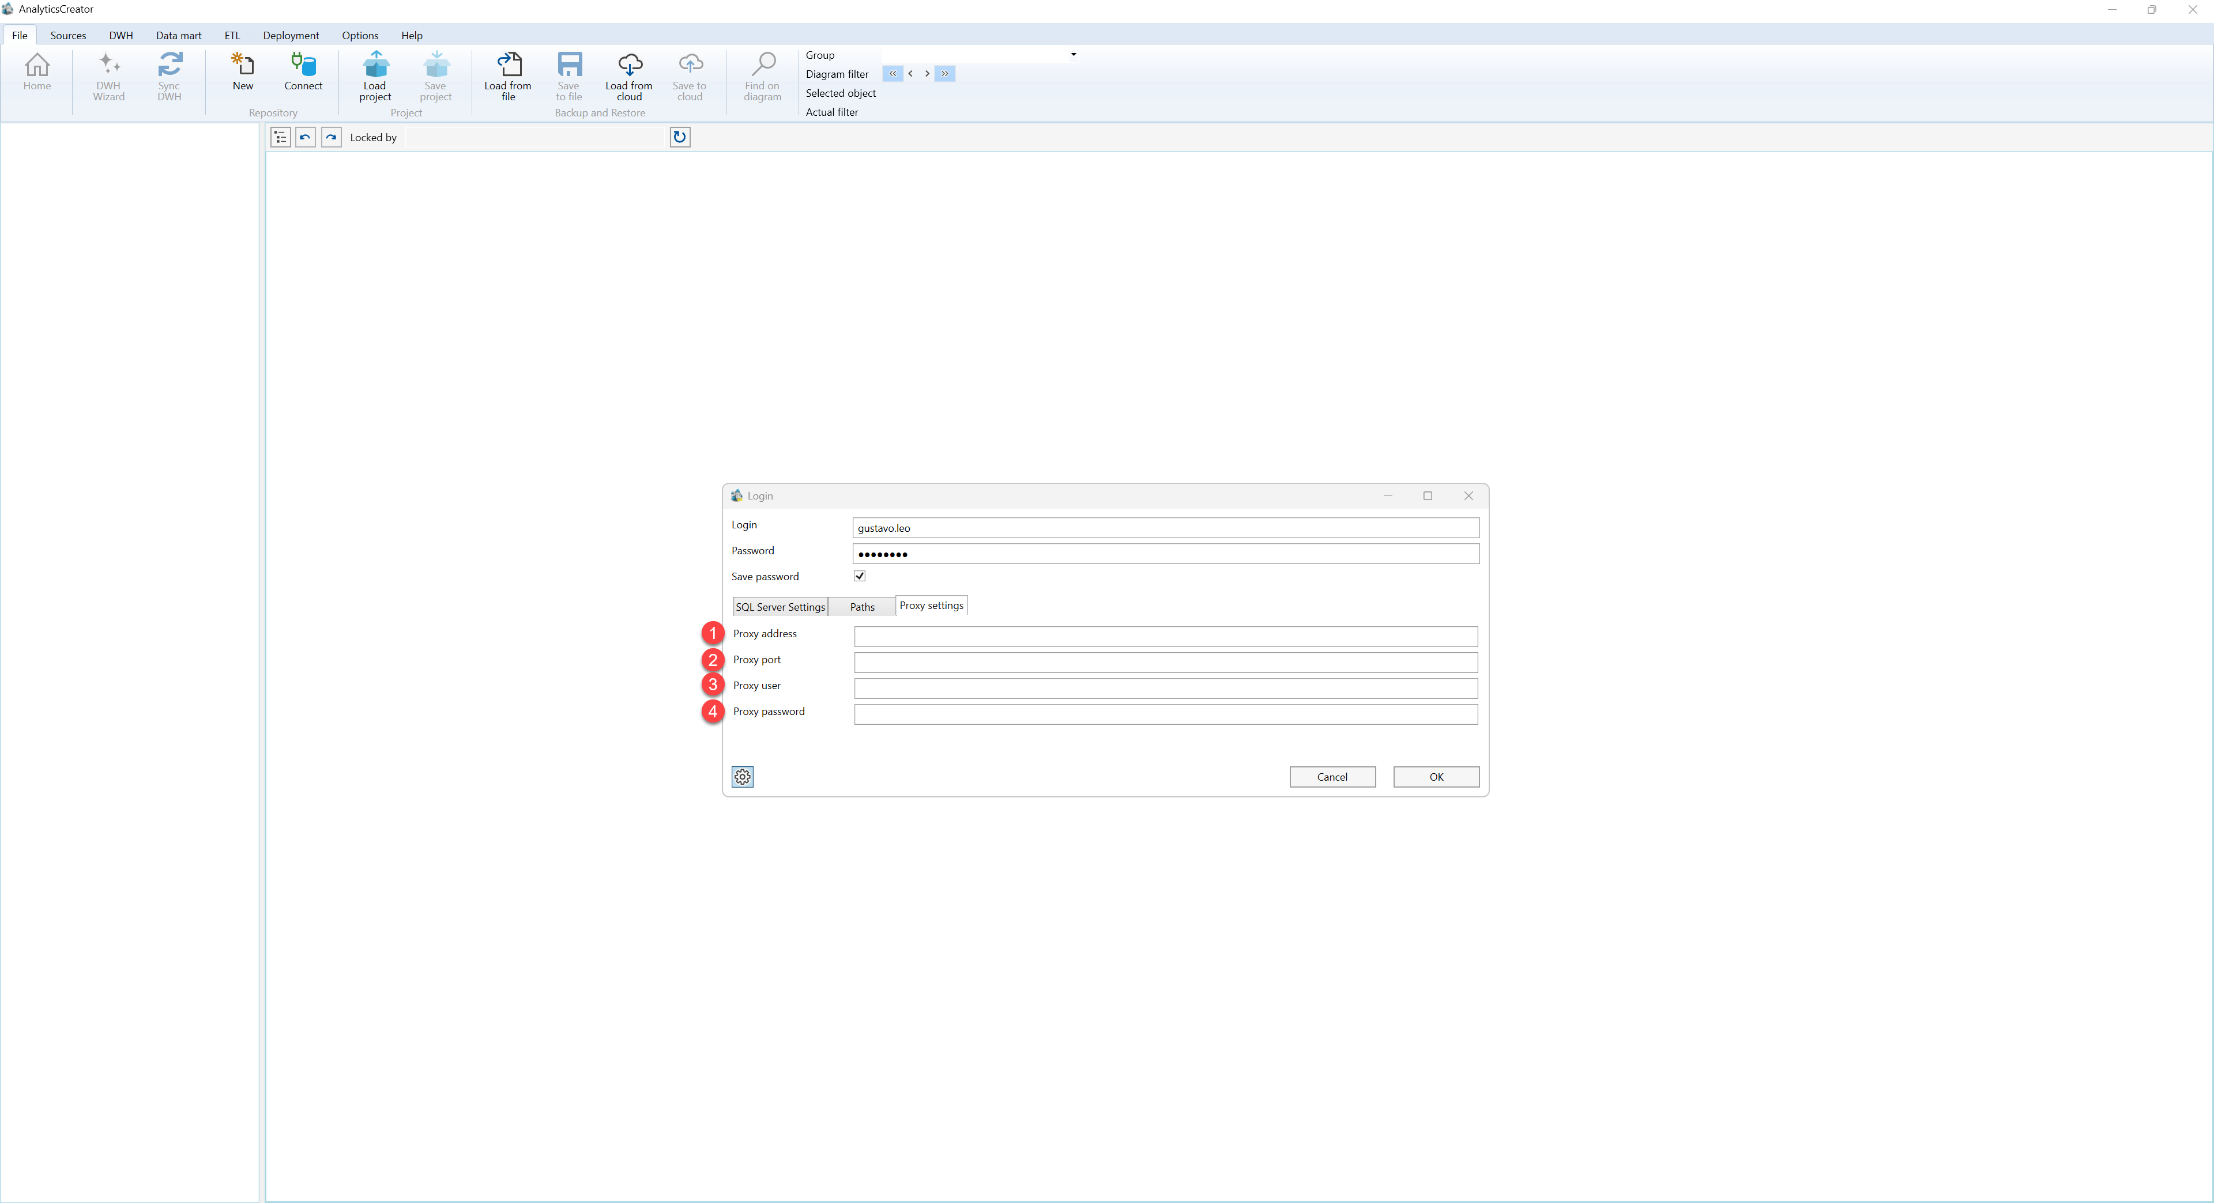Confirm login with the OK button
The image size is (2214, 1203).
(1436, 777)
